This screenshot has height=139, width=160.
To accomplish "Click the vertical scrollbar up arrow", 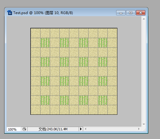I will tap(144, 19).
